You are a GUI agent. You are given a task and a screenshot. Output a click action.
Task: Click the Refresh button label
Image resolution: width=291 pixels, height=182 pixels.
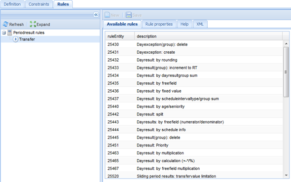tap(16, 25)
